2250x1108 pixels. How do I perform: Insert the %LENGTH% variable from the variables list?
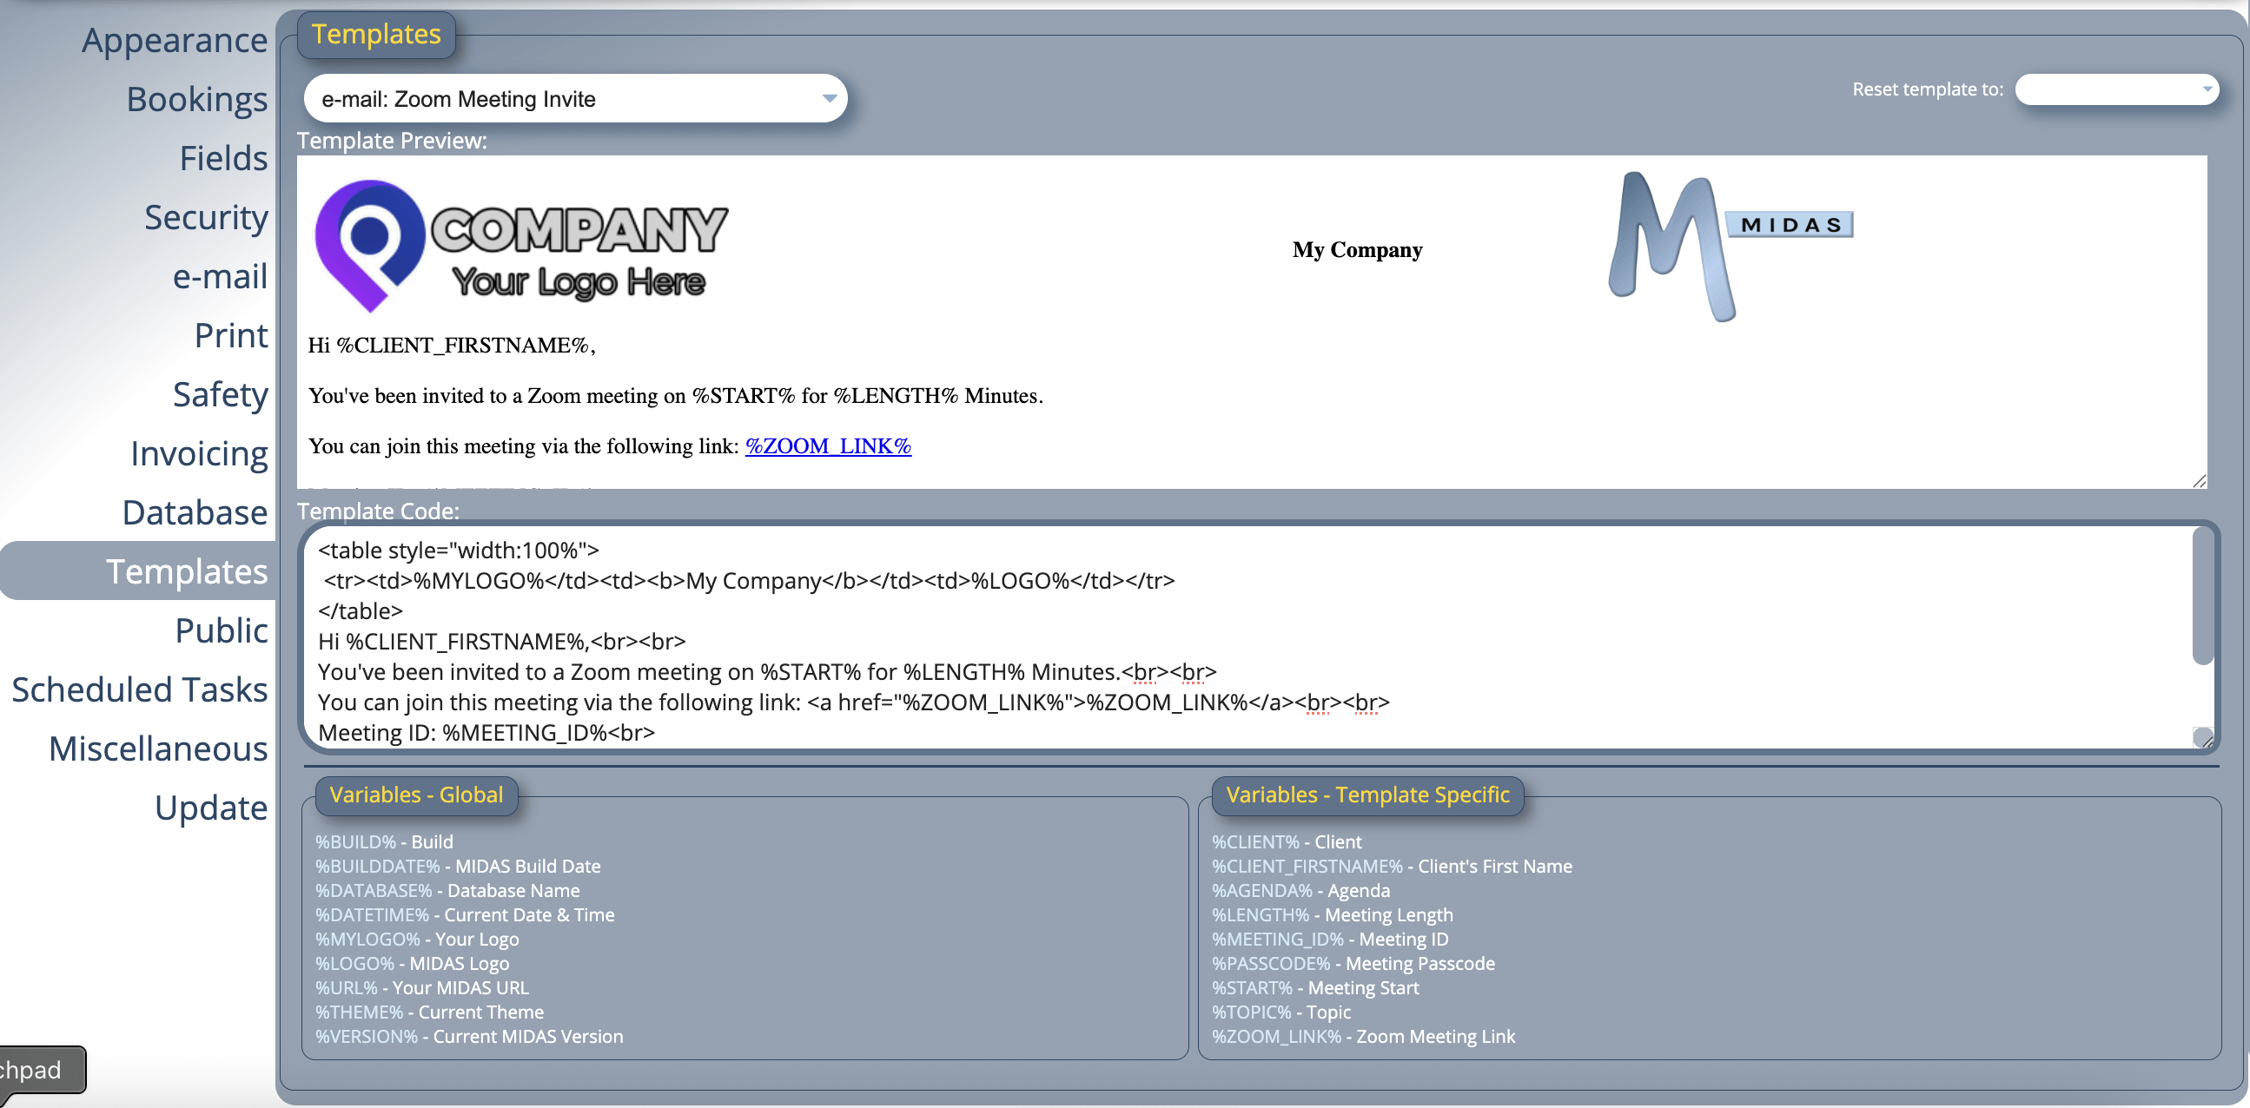[x=1261, y=915]
